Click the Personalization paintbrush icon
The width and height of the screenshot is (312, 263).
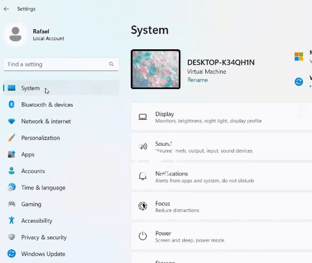(x=12, y=138)
